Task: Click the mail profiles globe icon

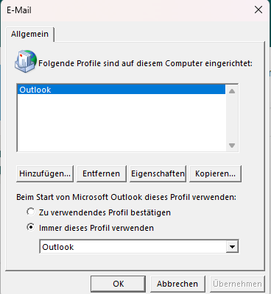Action: (x=26, y=61)
